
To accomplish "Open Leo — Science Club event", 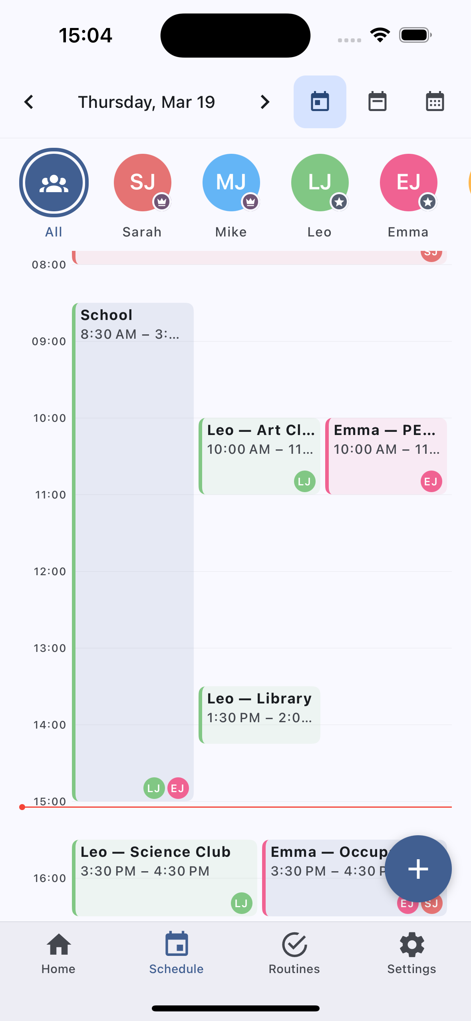I will tap(165, 877).
